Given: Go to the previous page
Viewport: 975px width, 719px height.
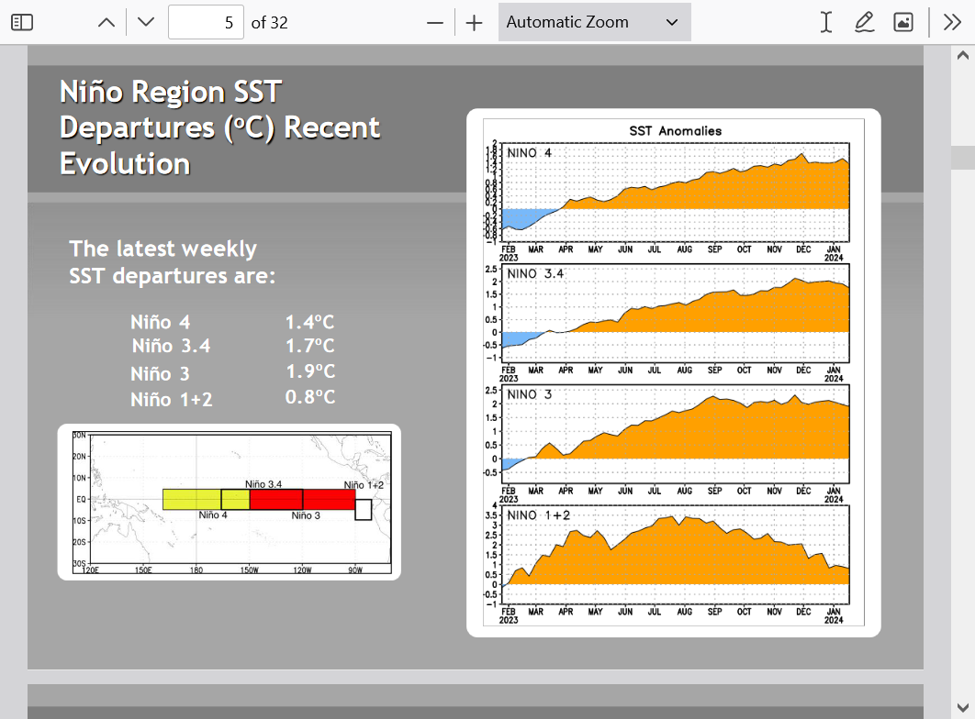Looking at the screenshot, I should click(x=106, y=22).
